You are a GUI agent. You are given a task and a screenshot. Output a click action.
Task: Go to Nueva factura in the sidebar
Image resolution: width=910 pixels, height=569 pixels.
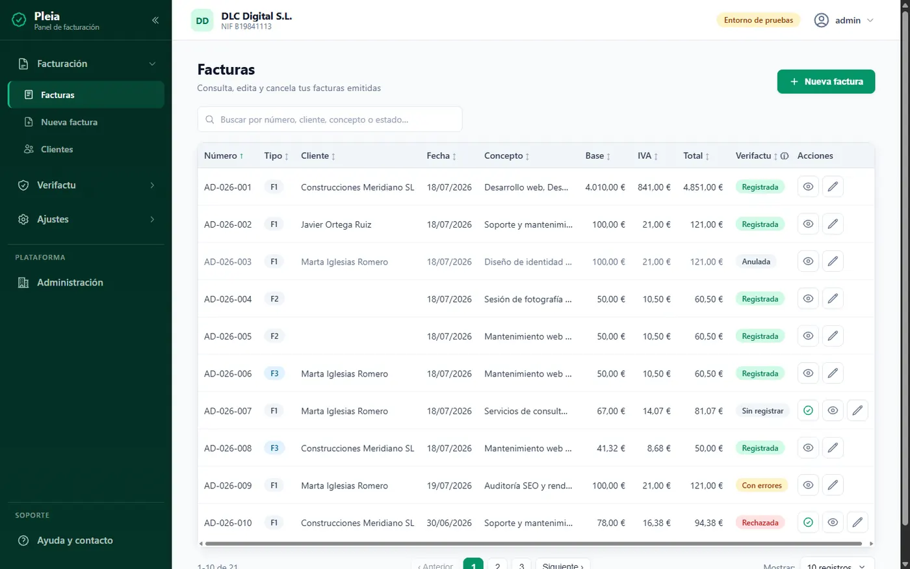(x=86, y=122)
